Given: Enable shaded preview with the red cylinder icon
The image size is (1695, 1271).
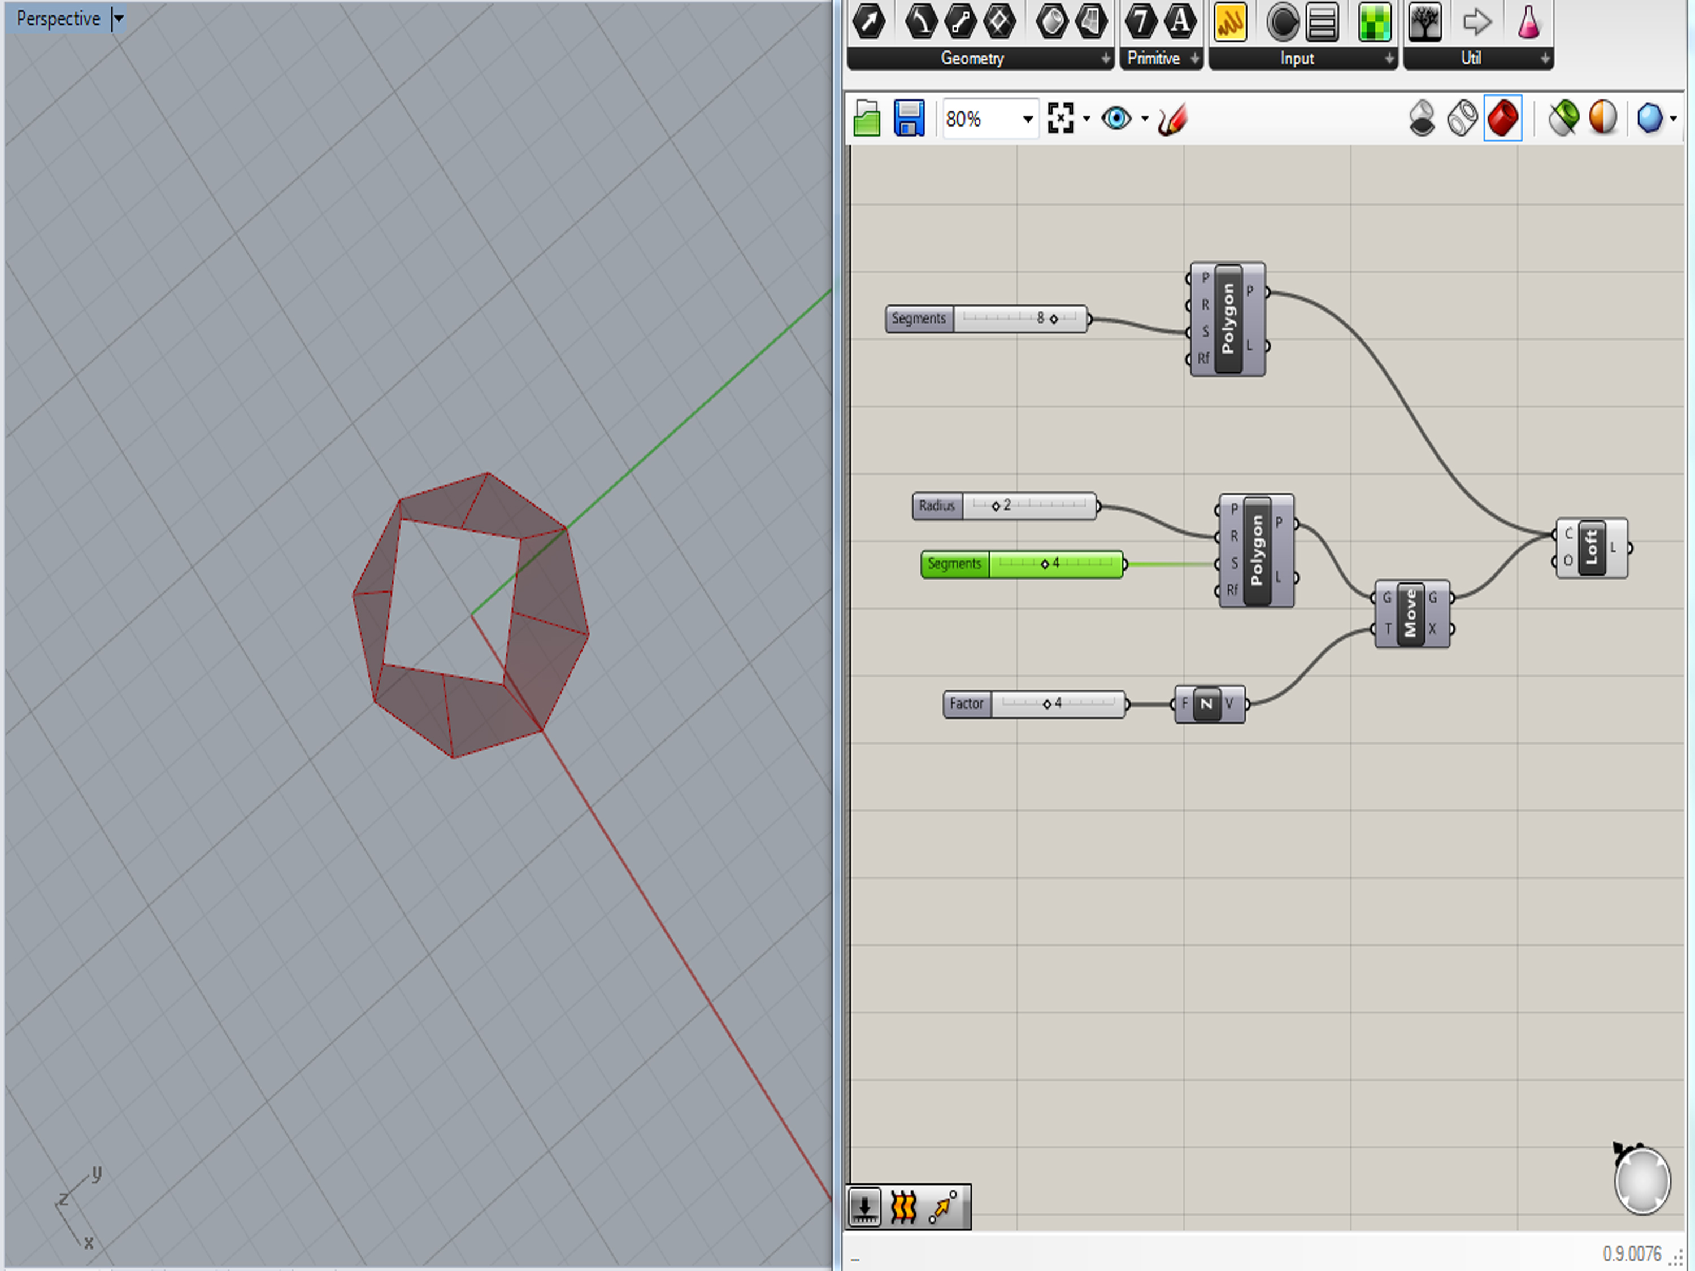Looking at the screenshot, I should [1503, 119].
